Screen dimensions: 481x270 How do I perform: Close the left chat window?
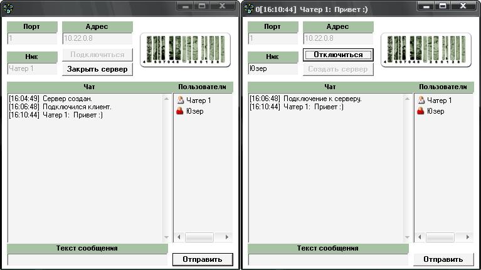click(223, 6)
